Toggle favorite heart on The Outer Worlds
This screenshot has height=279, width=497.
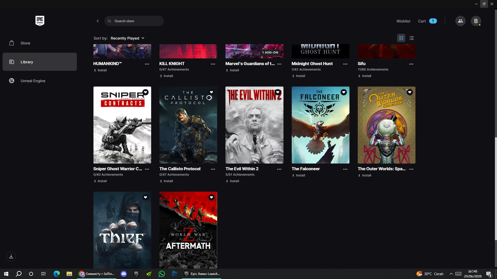[410, 92]
